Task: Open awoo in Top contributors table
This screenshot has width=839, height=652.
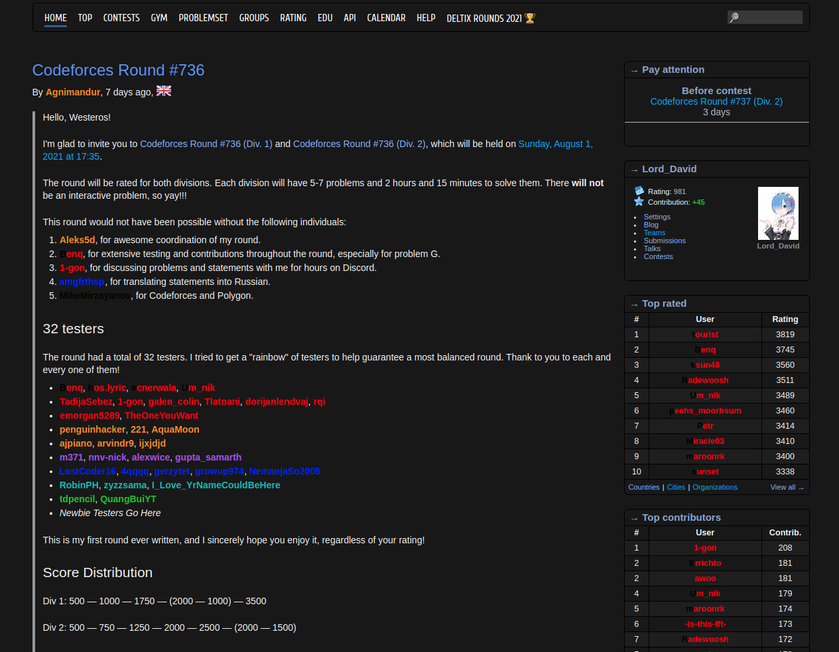Action: 705,578
